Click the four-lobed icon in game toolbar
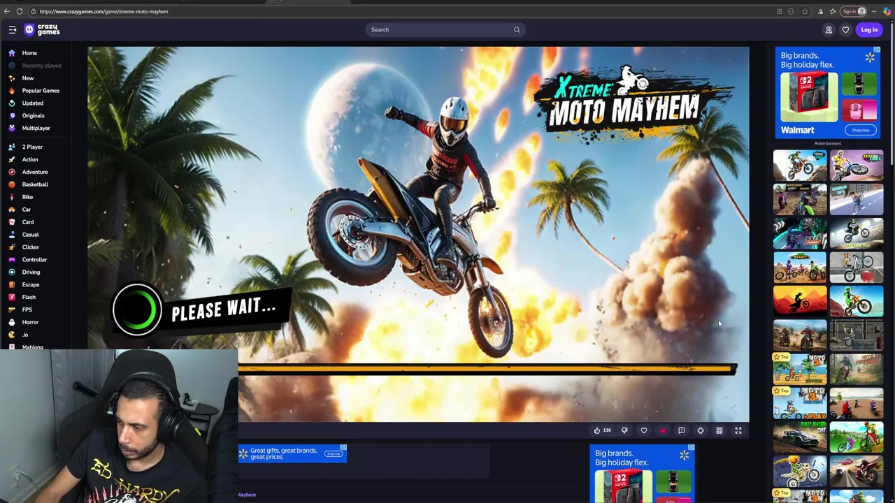The image size is (895, 503). [701, 431]
